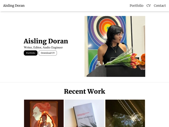Click the Aisling Doran site title in navbar

coord(14,6)
